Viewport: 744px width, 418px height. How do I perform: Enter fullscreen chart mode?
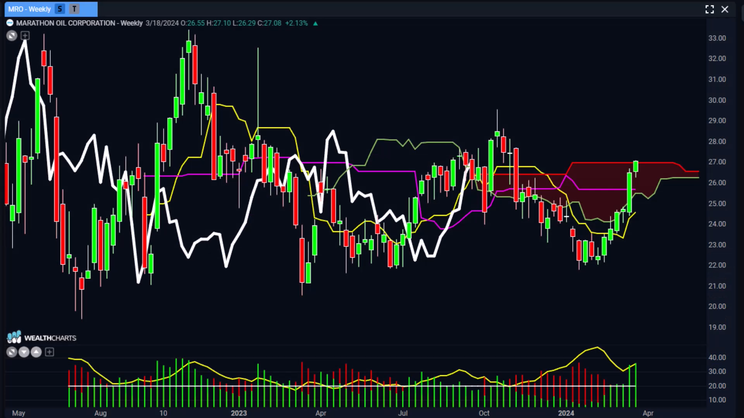click(710, 9)
